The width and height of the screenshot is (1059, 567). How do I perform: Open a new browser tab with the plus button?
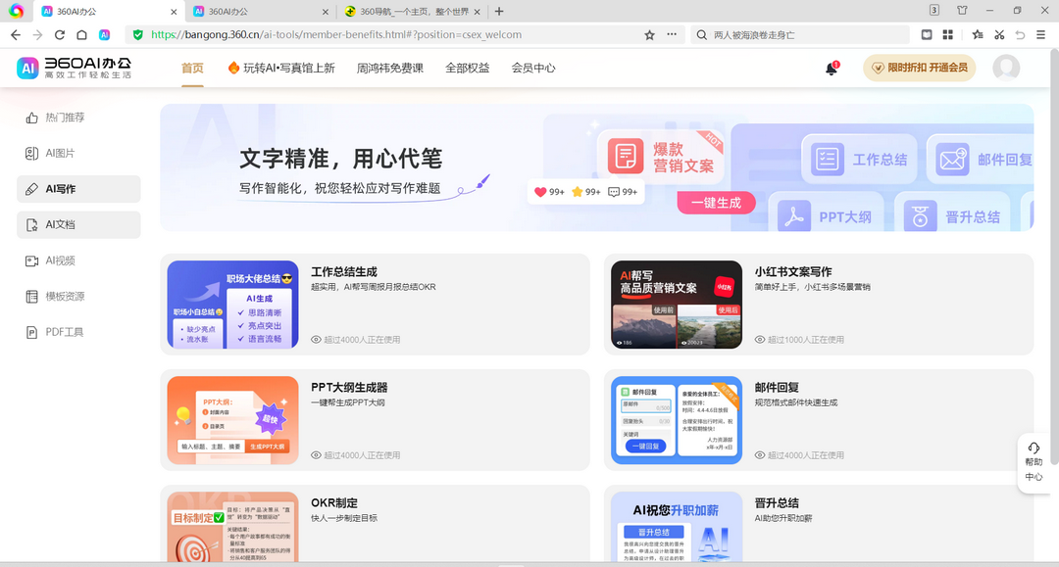coord(500,13)
